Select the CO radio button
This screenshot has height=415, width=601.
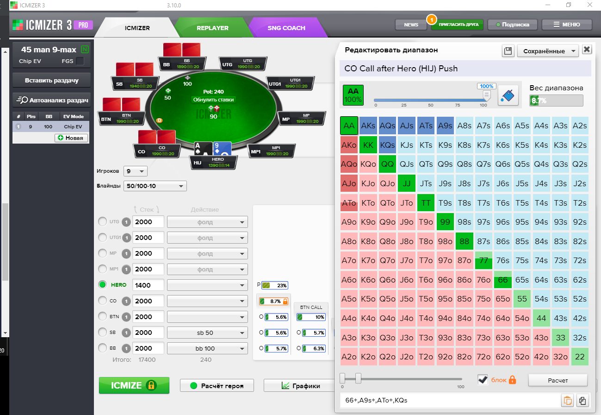(102, 301)
